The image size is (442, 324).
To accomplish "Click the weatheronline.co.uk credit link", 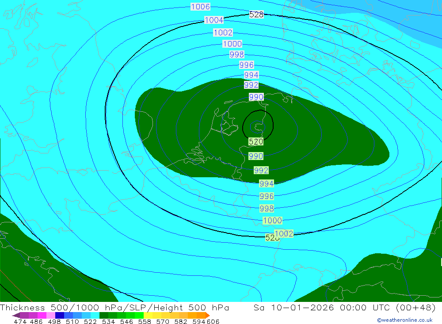I will pyautogui.click(x=405, y=320).
